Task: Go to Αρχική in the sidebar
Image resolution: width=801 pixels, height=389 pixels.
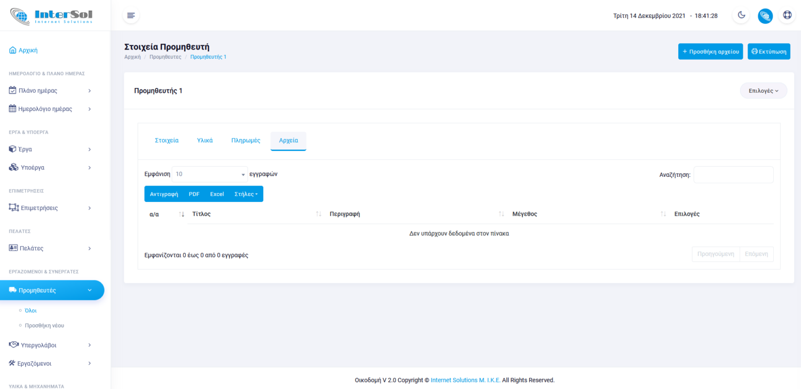Action: (28, 50)
